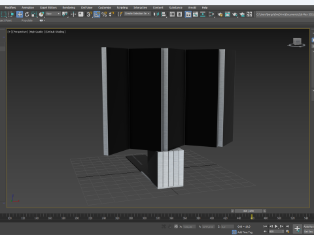The height and width of the screenshot is (235, 314).
Task: Open the Arnold menu
Action: click(192, 8)
